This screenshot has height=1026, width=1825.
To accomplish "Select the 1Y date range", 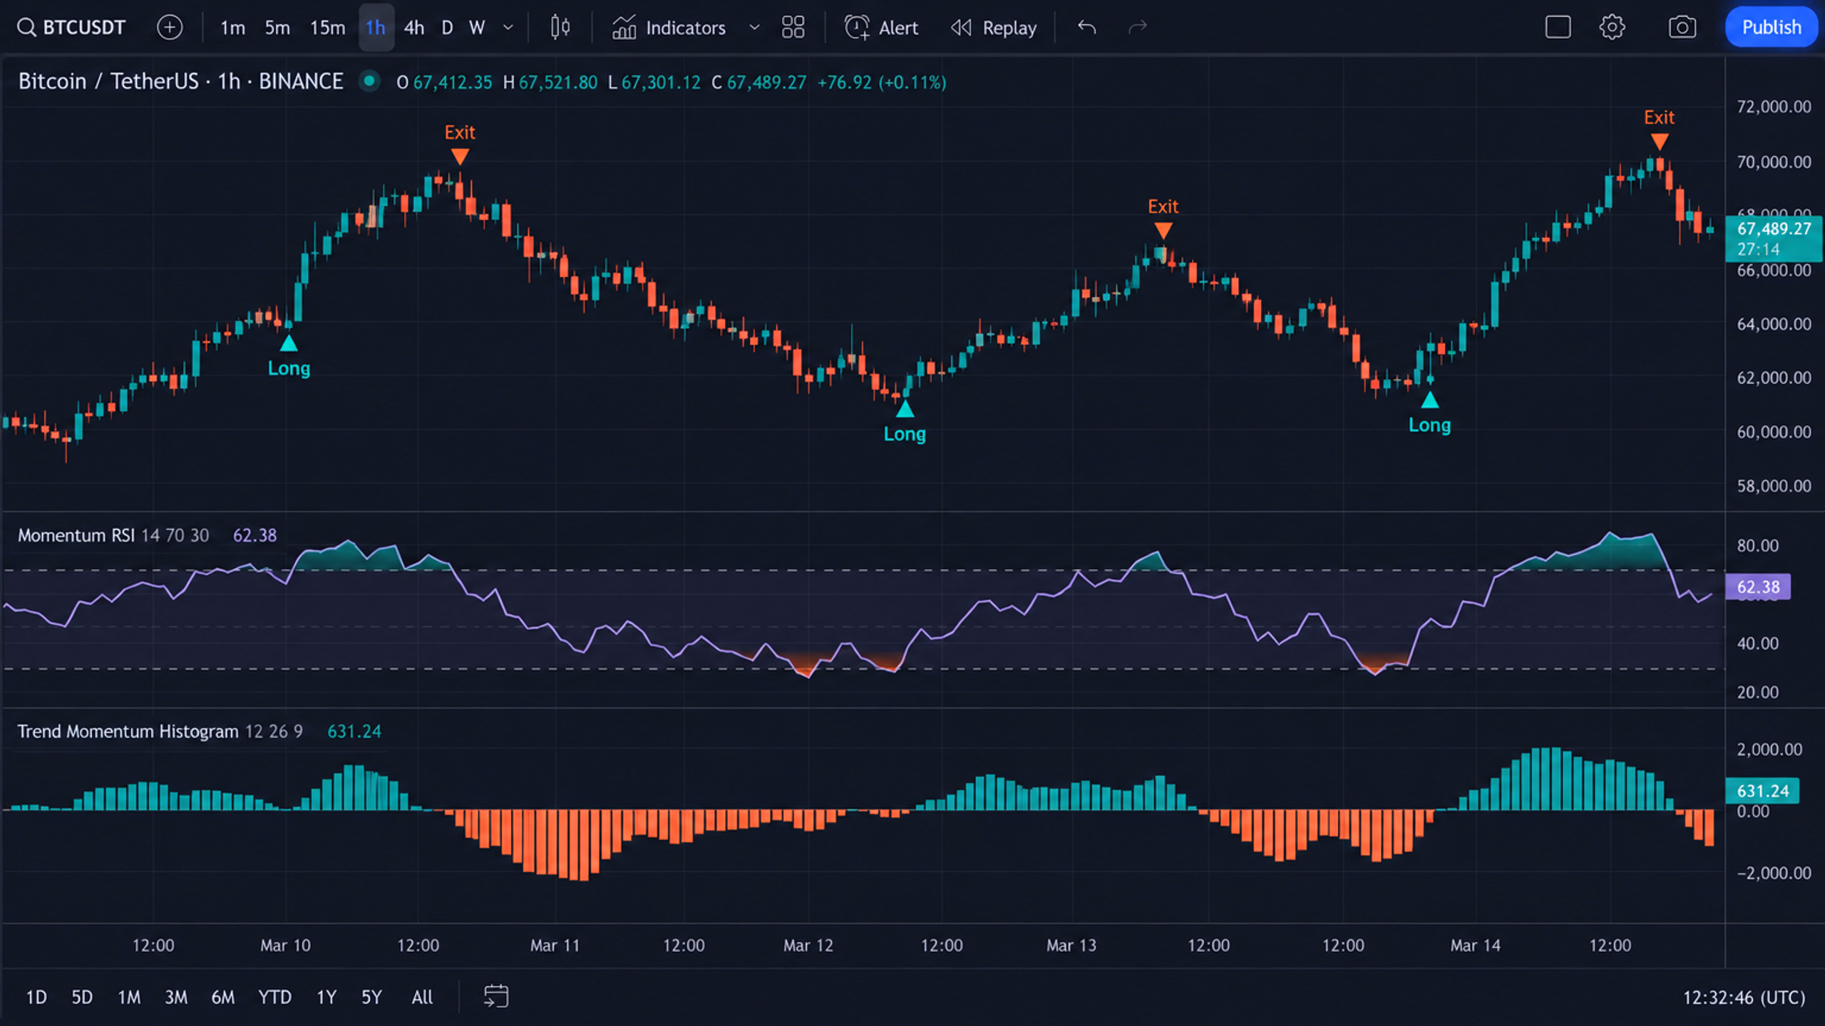I will pos(326,997).
